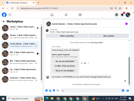Bookmark this page with star icon
The image size is (134, 101).
pos(120,8)
